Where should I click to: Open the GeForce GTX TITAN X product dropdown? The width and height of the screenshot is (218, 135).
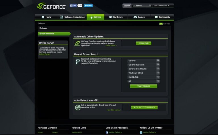(x=144, y=69)
